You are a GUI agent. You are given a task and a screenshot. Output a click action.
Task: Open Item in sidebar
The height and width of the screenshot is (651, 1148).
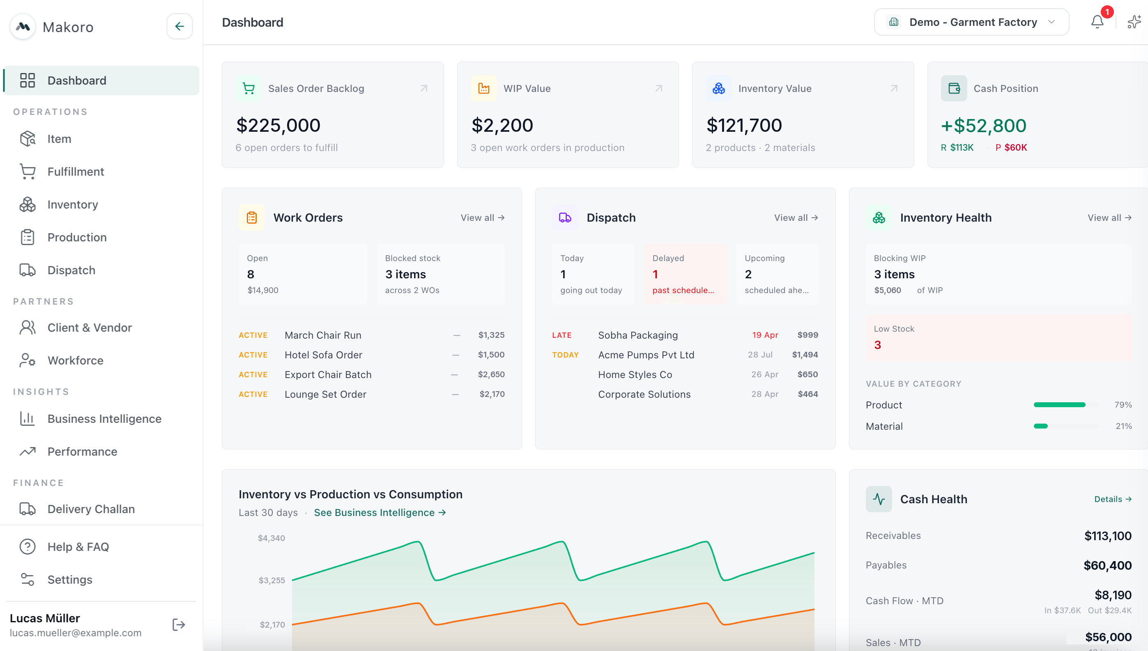click(x=101, y=139)
